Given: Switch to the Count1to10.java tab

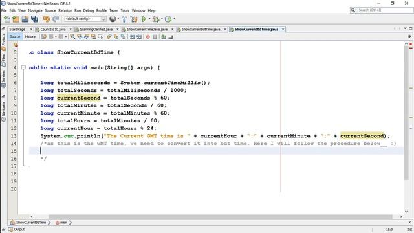Looking at the screenshot, I should click(53, 29).
